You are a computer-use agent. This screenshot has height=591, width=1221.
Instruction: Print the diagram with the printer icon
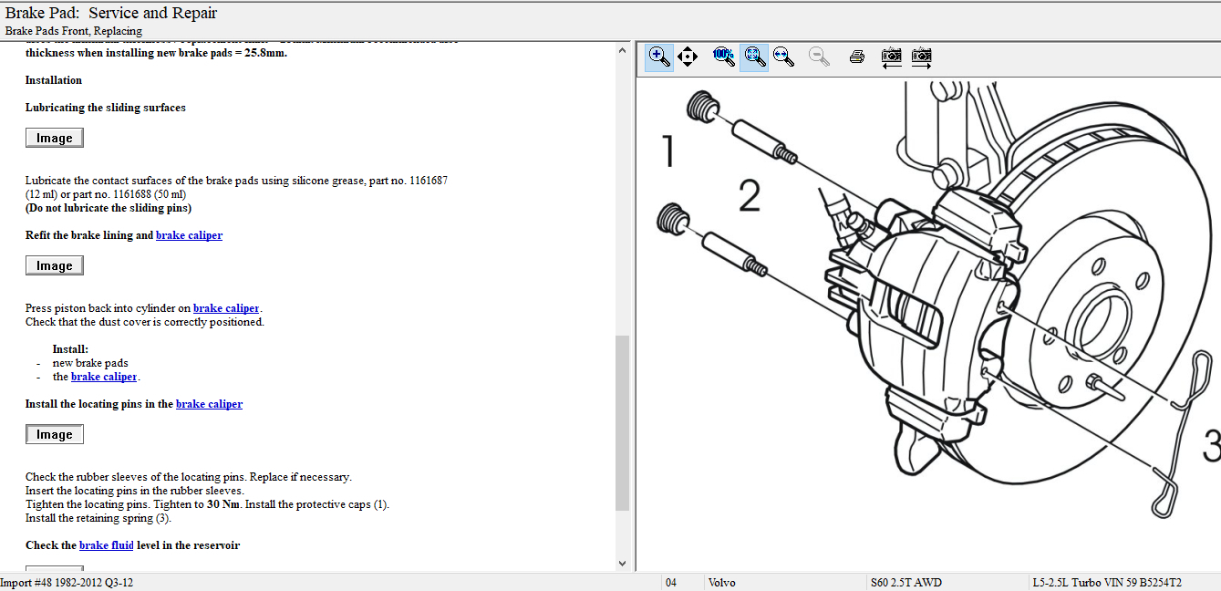click(856, 57)
